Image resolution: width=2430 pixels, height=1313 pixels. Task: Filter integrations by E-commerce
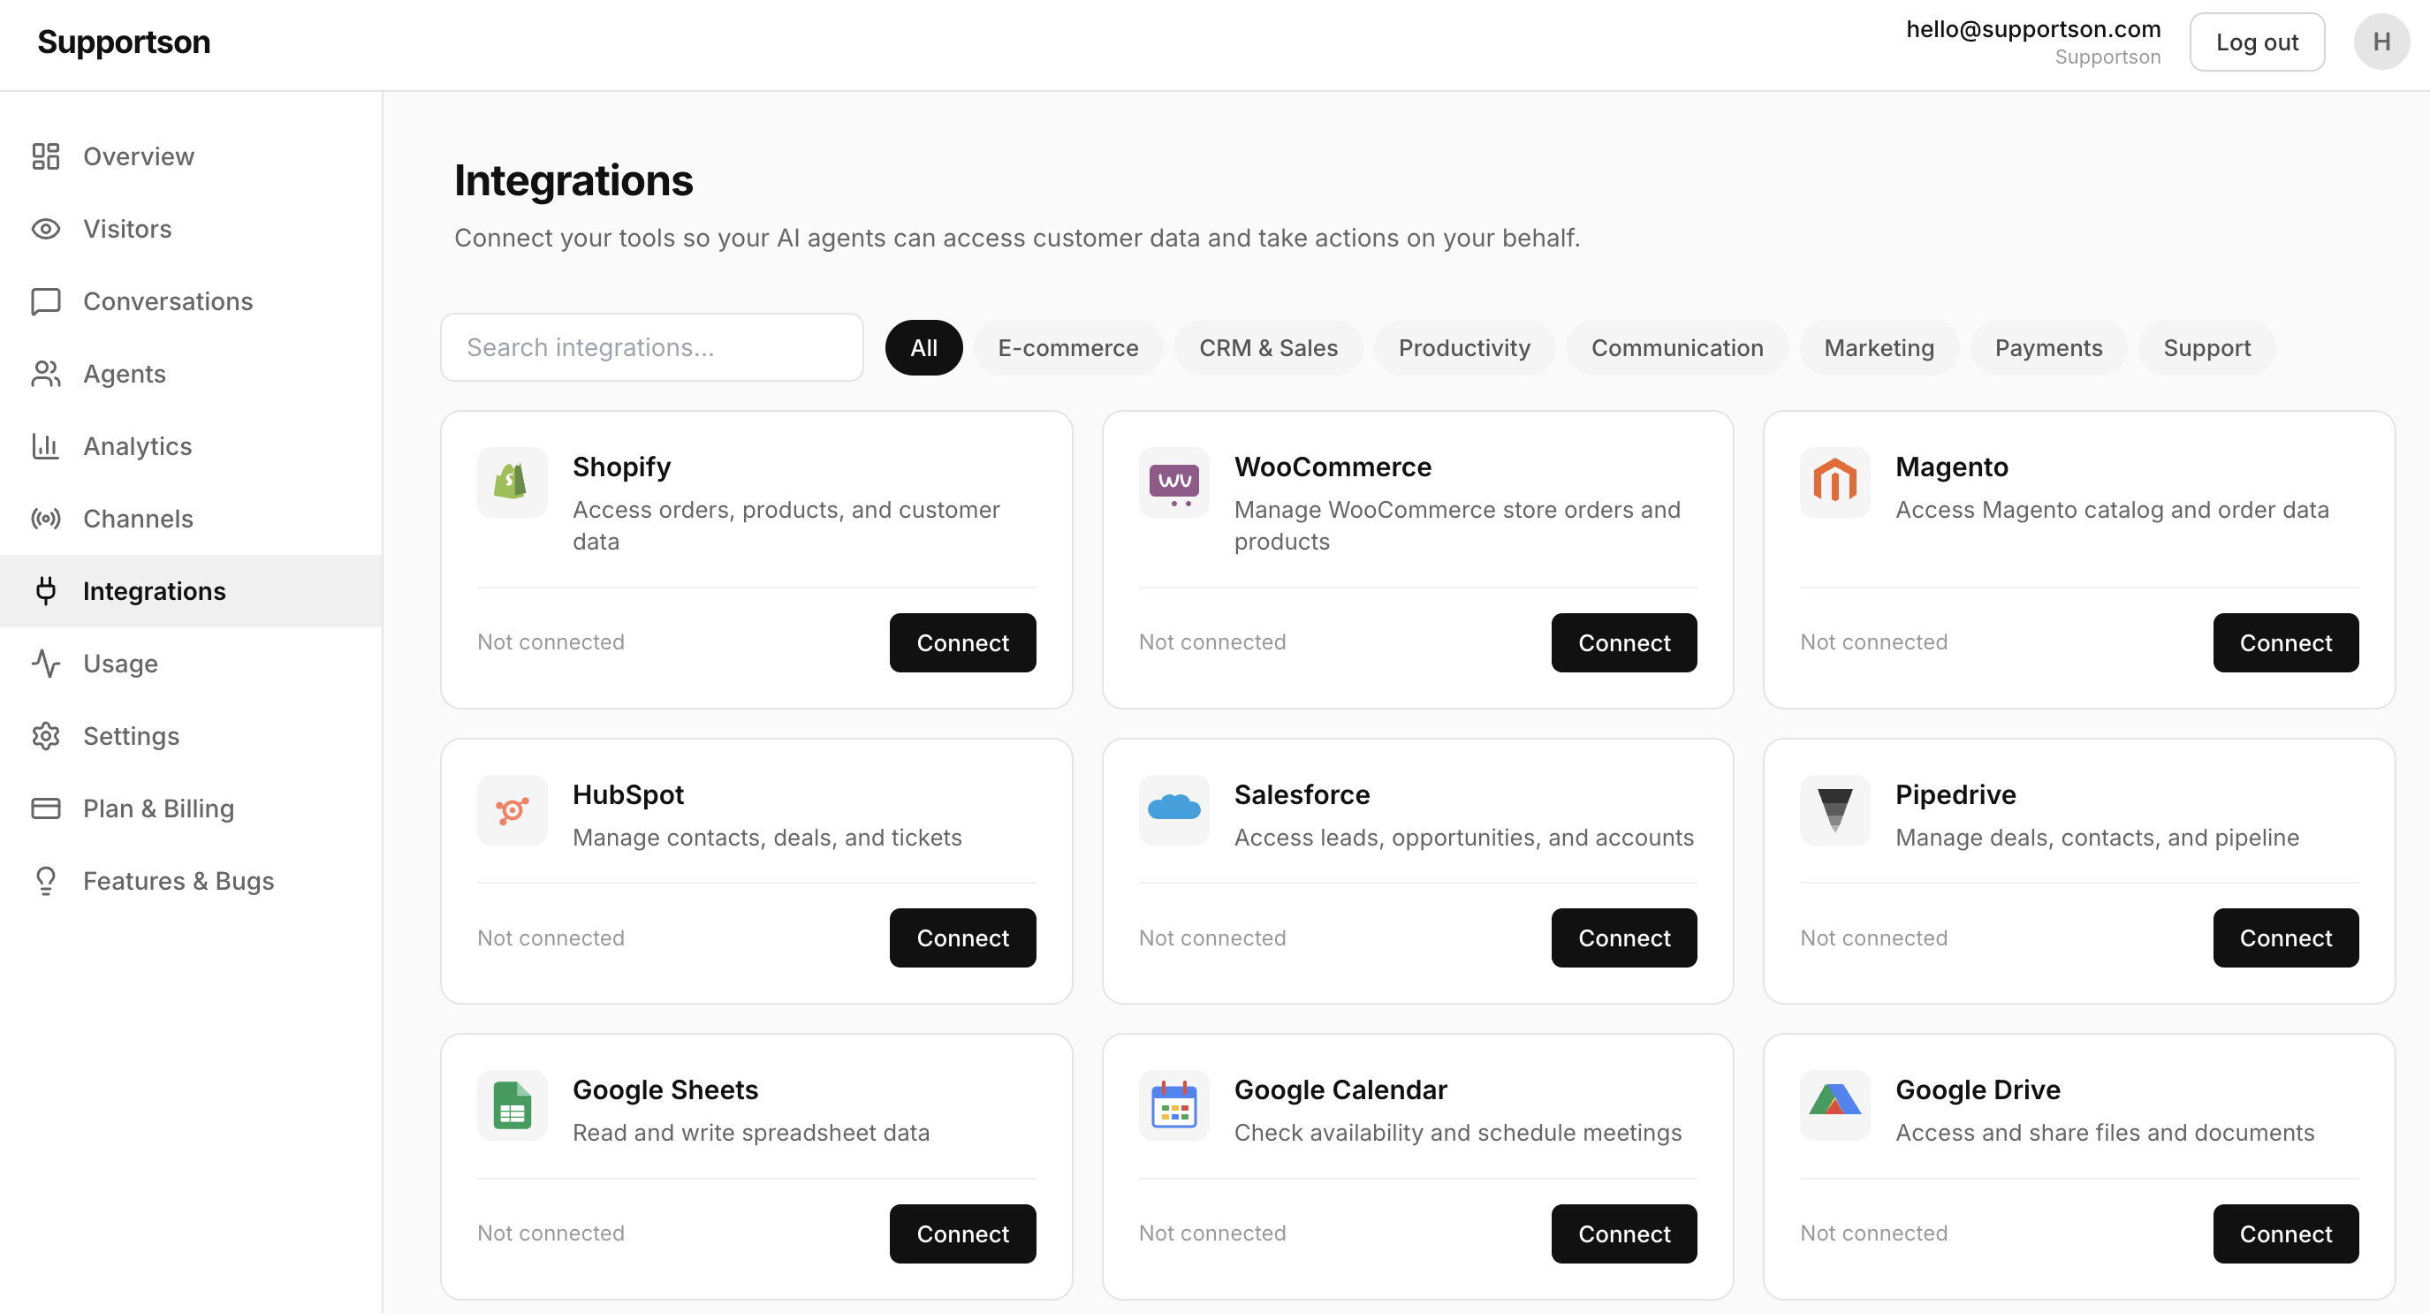(x=1067, y=348)
